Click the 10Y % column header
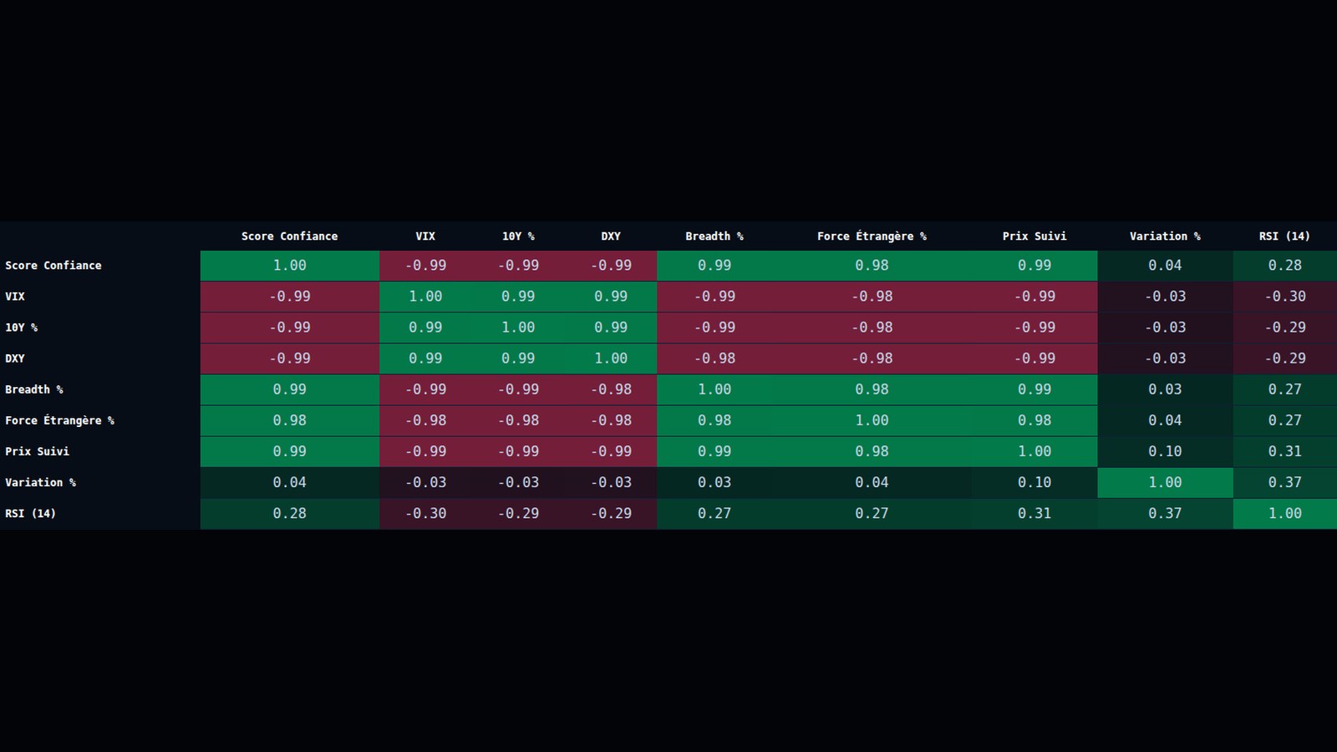 point(518,236)
